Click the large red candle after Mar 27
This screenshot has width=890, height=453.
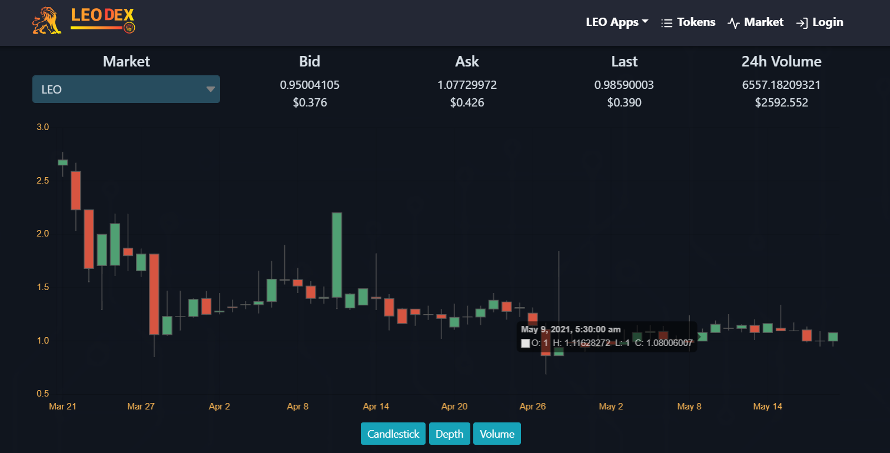pyautogui.click(x=154, y=294)
